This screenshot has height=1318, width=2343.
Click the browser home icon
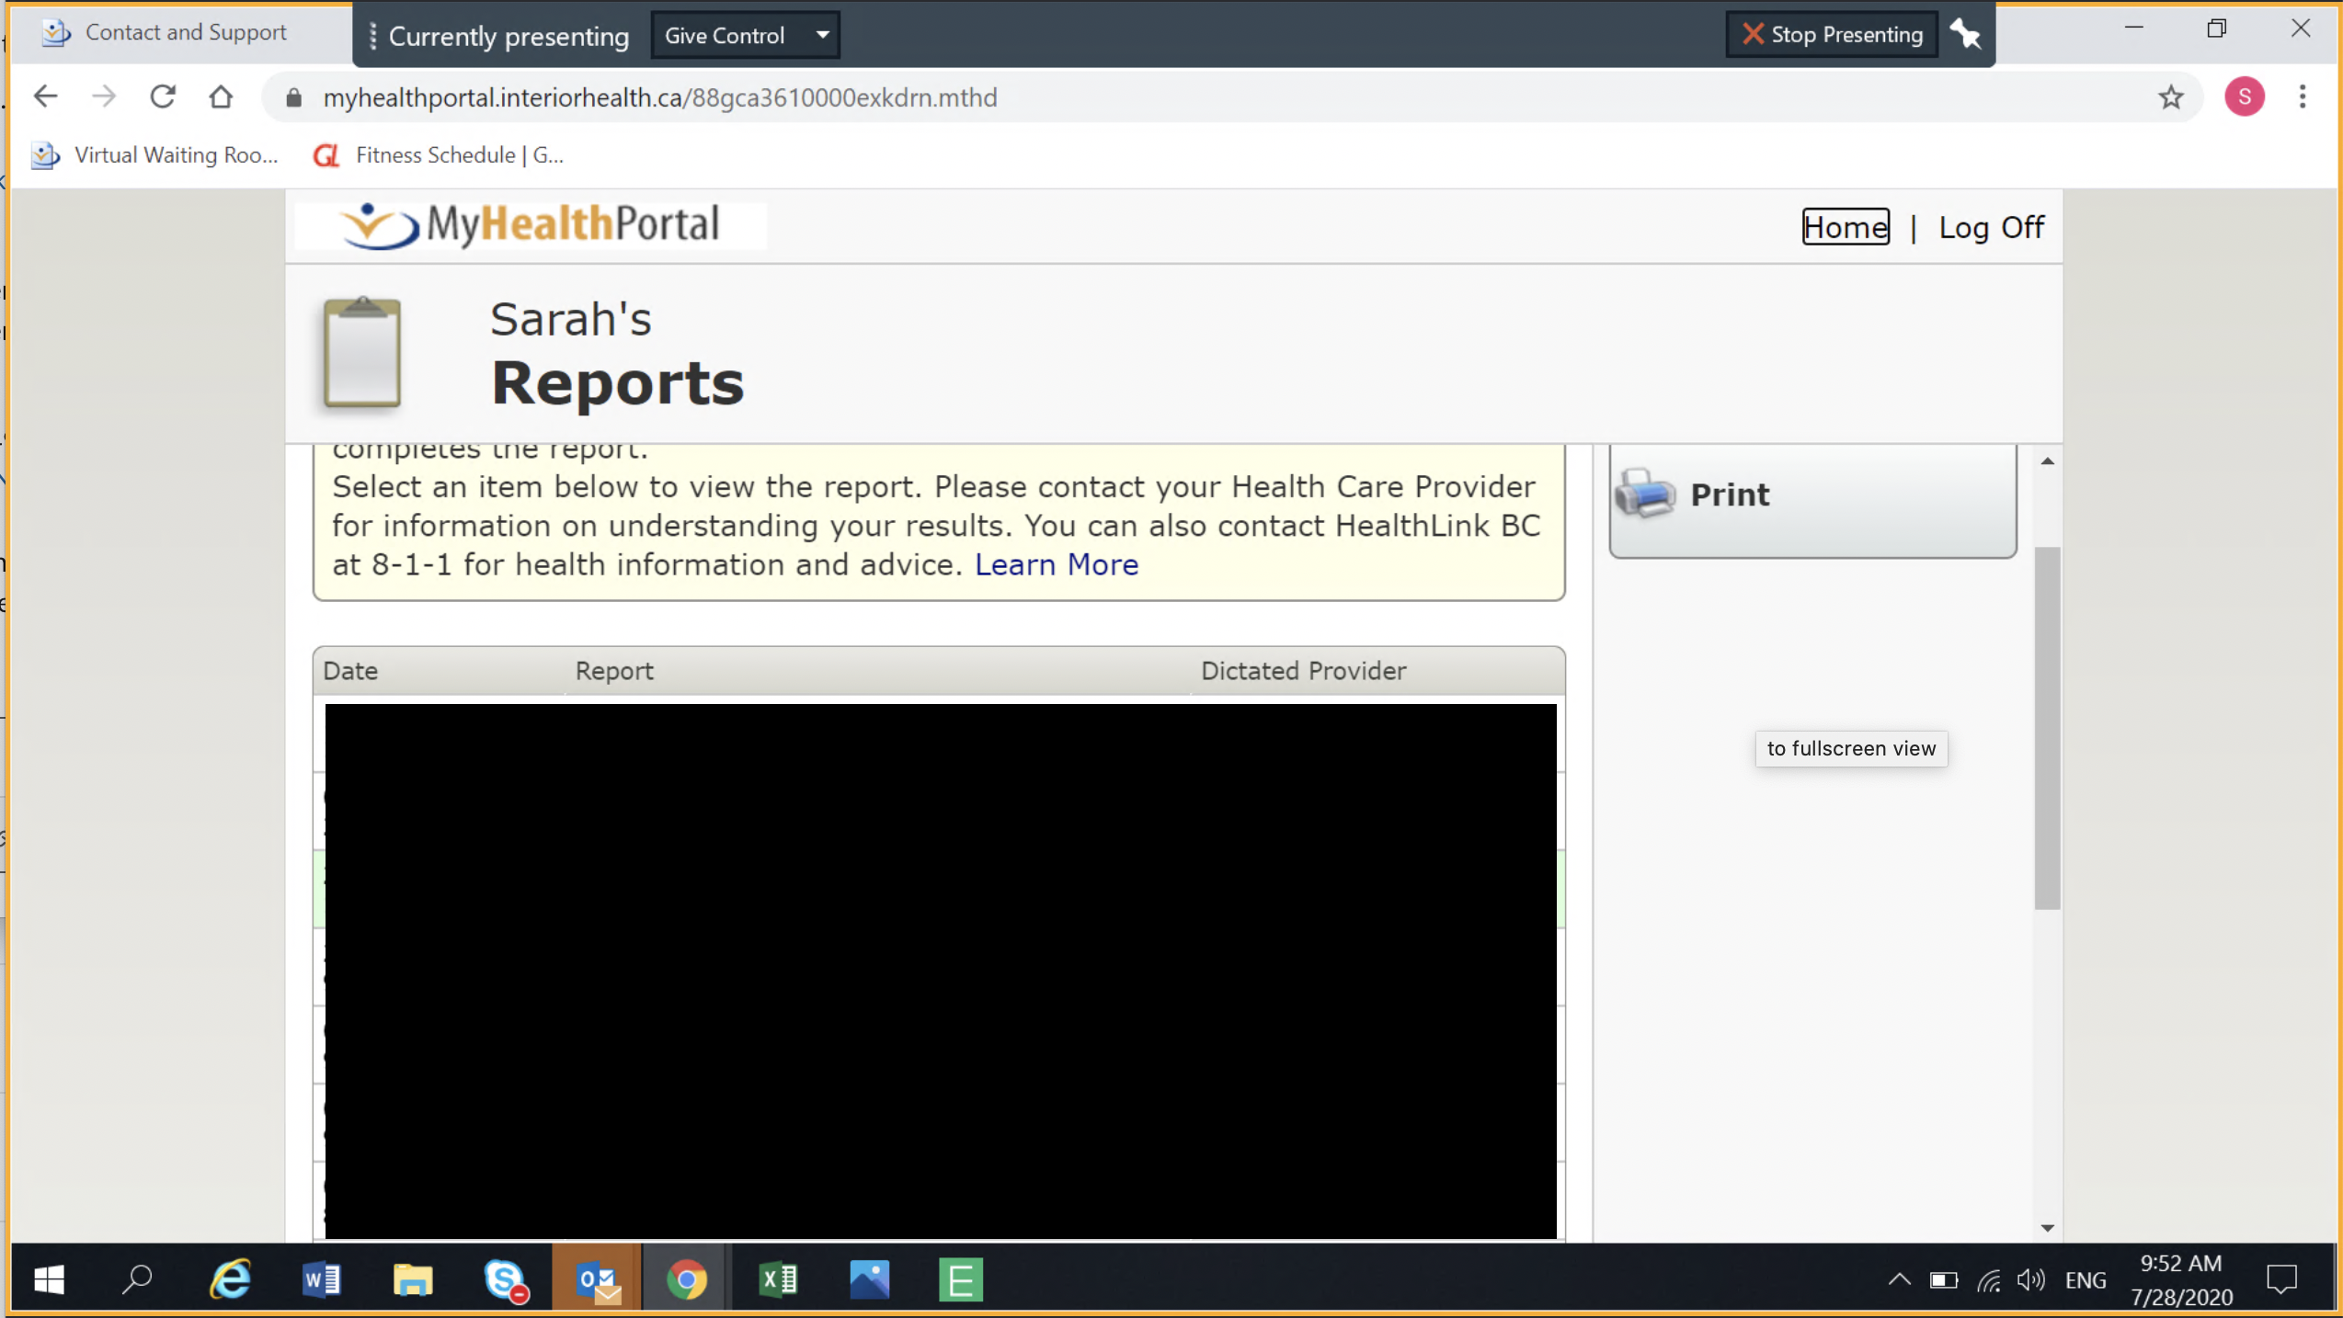click(221, 97)
